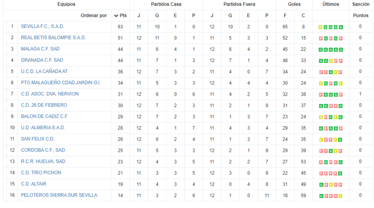Click the Ordenar por label
Viewport: 374px width, 208px height.
coord(94,15)
